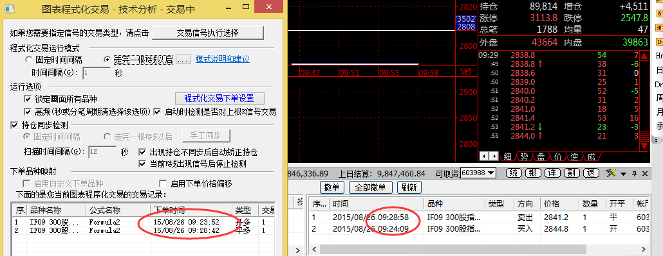Toggle 出现持仓不同步后自动矫正持仓 checkbox
Viewport: 663px width, 256px height.
point(143,152)
